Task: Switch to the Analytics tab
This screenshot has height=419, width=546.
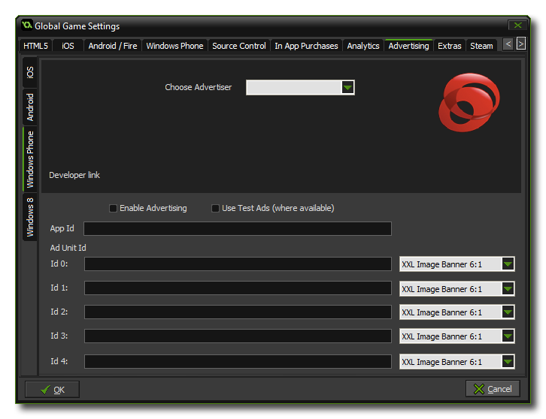Action: 363,46
